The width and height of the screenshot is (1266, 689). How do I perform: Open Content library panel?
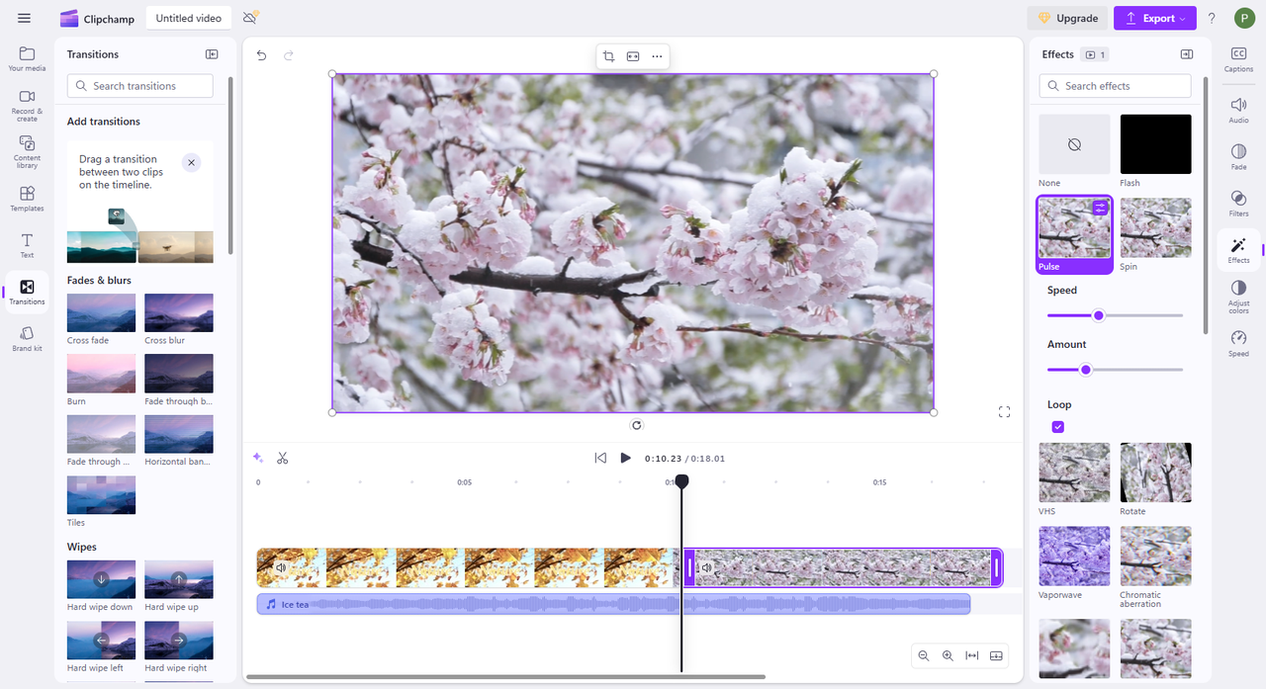27,151
